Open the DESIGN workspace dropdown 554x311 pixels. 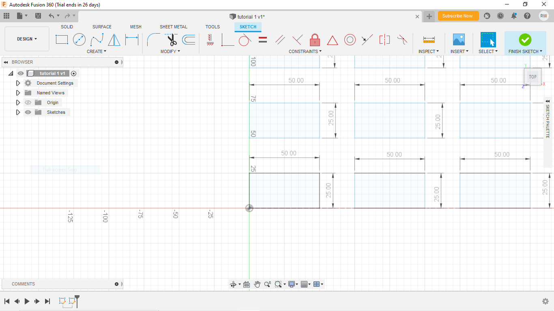click(27, 39)
